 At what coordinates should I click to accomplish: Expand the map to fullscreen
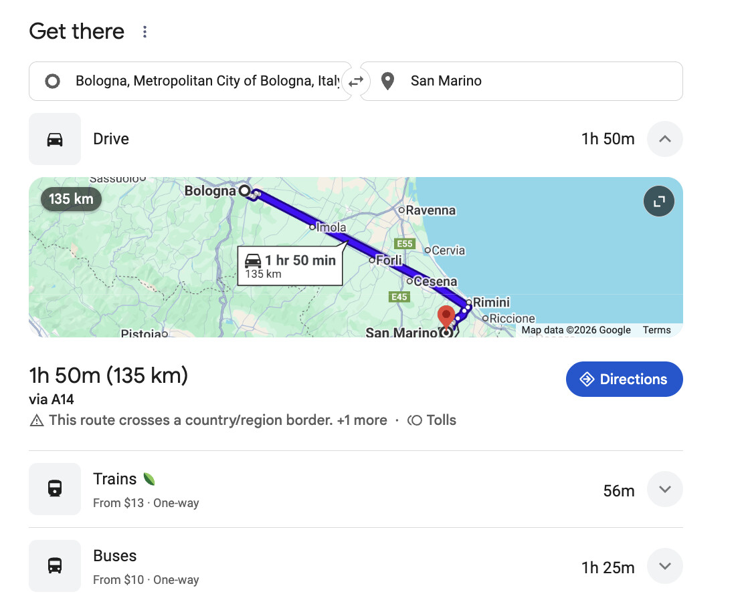[x=659, y=201]
